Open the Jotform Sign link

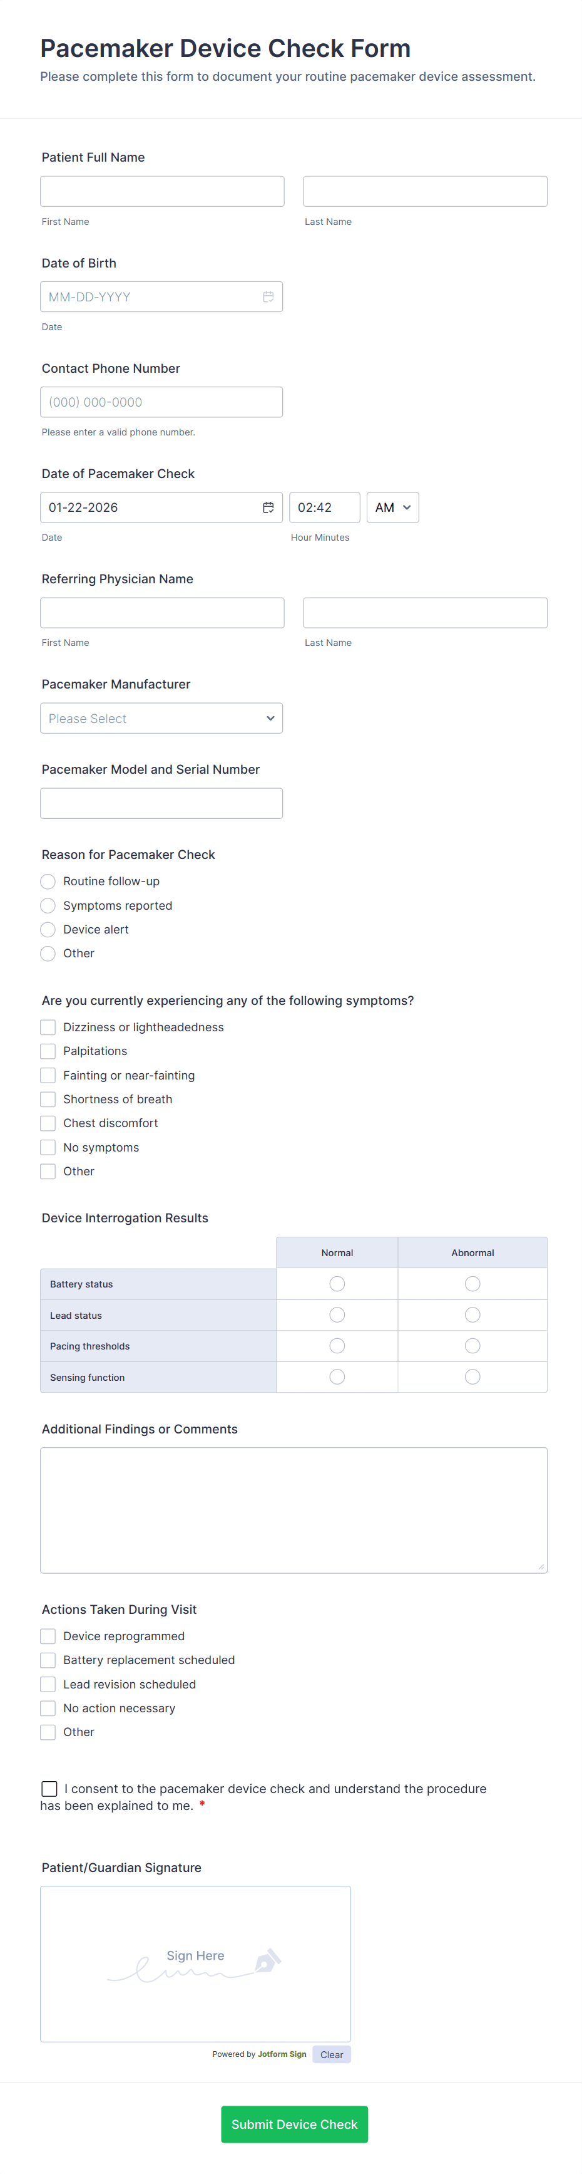[x=281, y=2054]
